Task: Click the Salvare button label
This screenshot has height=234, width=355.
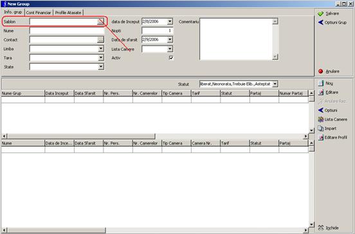Action: (332, 14)
